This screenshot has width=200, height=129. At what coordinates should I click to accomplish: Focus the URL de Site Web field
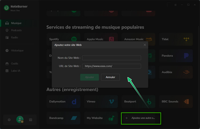tap(111, 66)
